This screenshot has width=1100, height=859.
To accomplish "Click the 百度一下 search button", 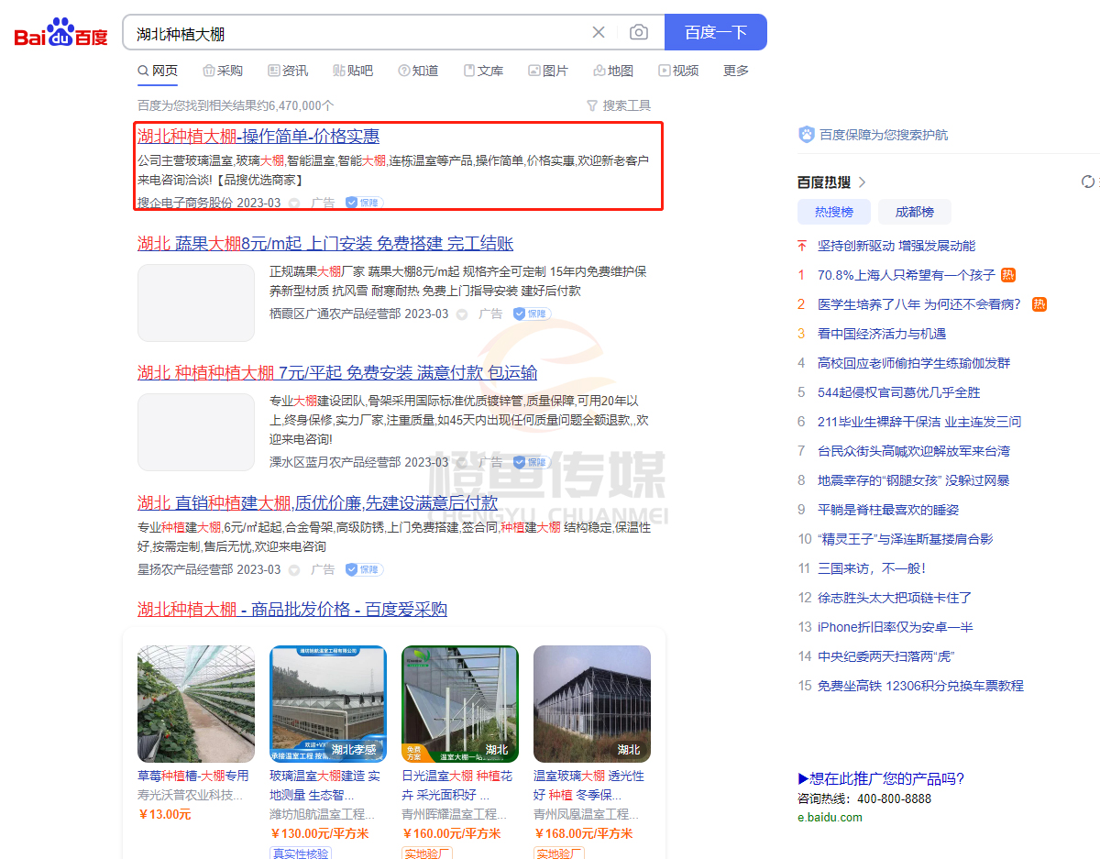I will click(715, 32).
